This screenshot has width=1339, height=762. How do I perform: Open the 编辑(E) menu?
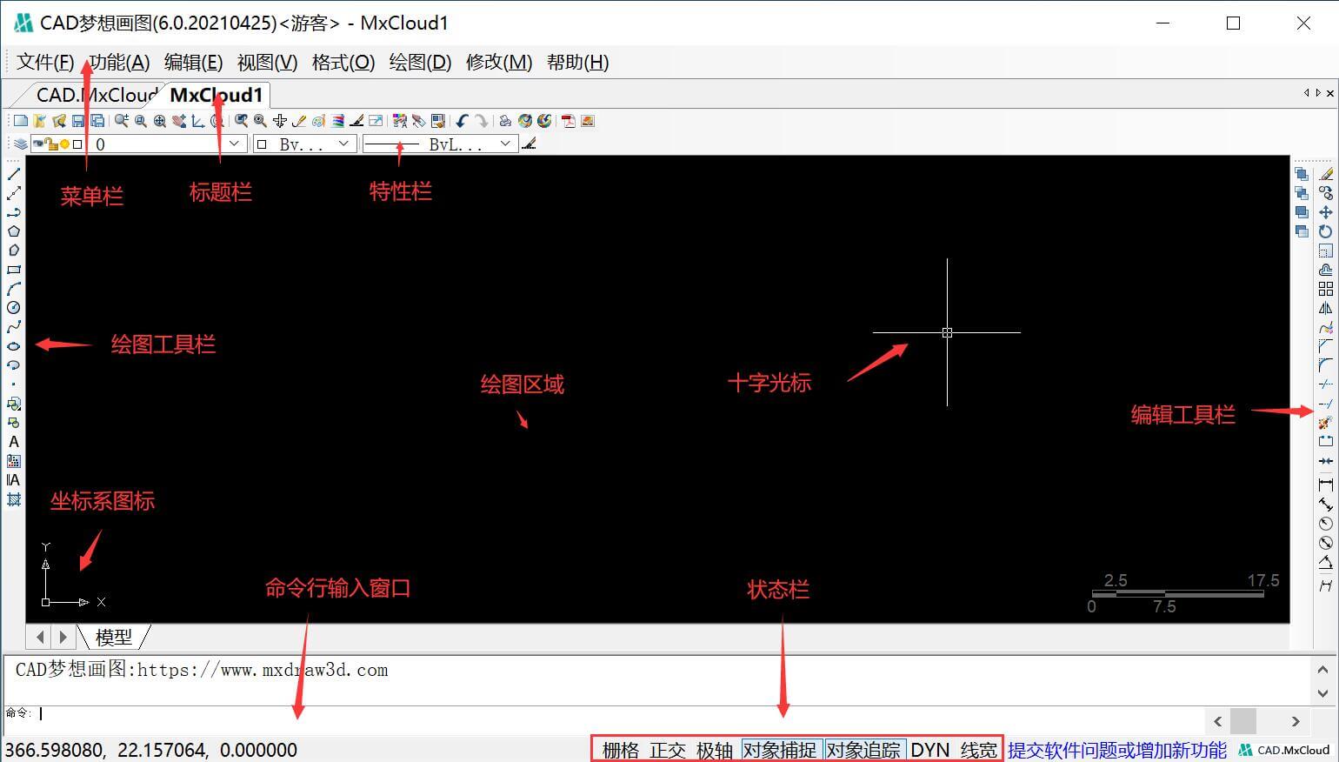pyautogui.click(x=194, y=62)
